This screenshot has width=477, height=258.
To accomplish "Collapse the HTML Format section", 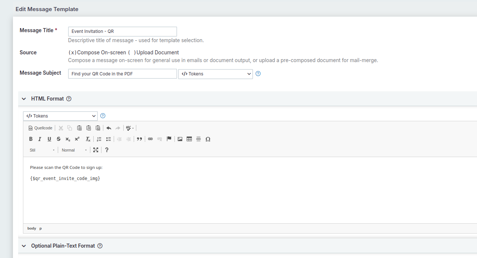I will point(24,99).
